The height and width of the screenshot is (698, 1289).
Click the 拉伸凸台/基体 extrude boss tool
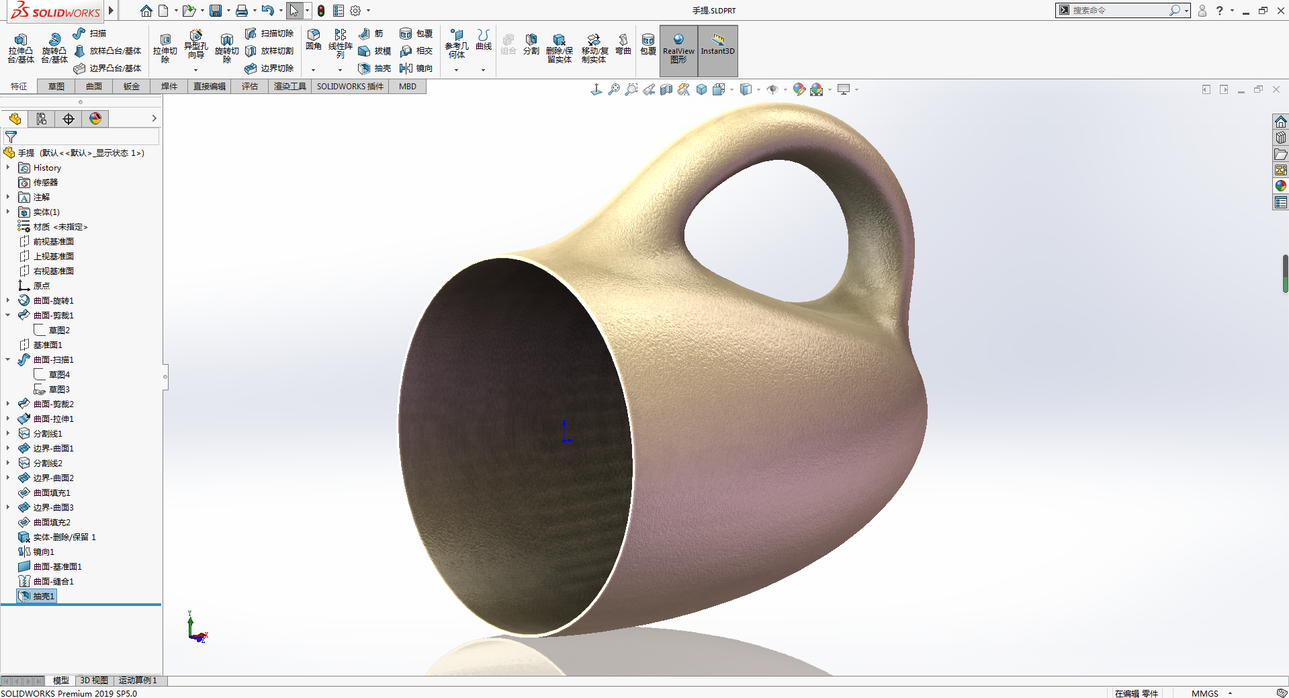coord(21,48)
